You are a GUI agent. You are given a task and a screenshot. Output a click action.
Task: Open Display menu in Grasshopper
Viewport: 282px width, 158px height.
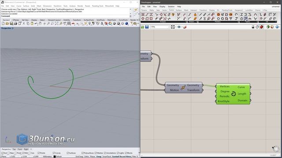[162, 7]
